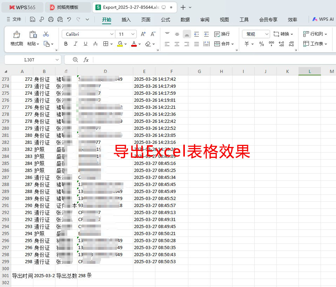Screen dimensions: 336x287
Task: Apply bold formatting with the B icon
Action: point(66,43)
